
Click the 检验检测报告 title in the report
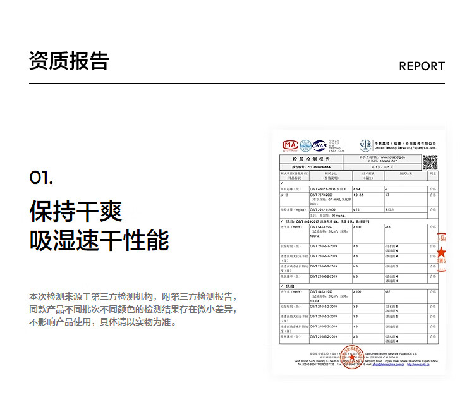click(311, 159)
